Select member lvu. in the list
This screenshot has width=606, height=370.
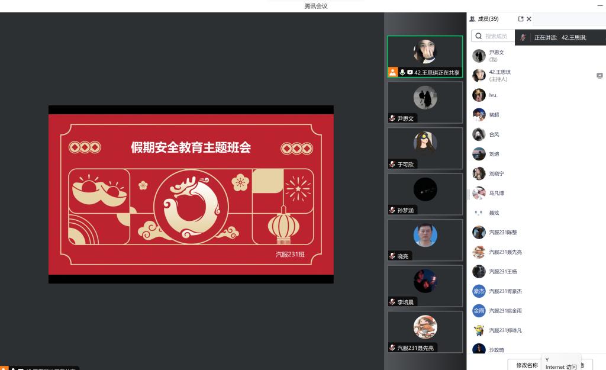(x=494, y=95)
